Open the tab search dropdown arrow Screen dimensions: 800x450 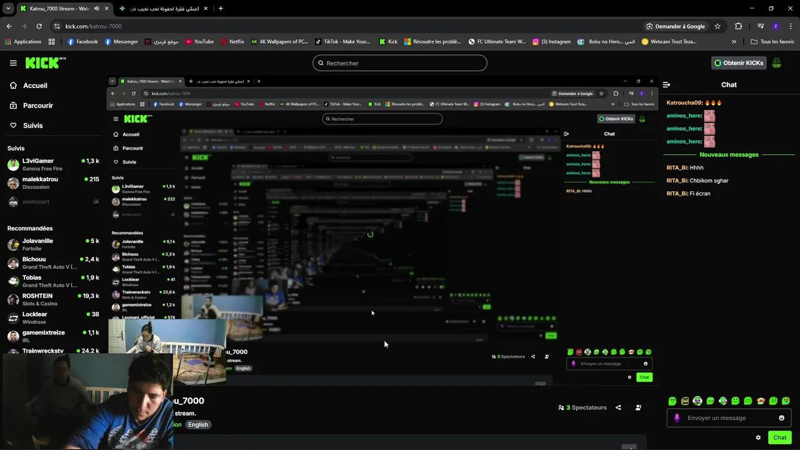pyautogui.click(x=8, y=8)
